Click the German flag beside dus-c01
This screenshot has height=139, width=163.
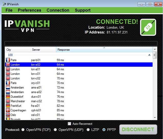8,96
